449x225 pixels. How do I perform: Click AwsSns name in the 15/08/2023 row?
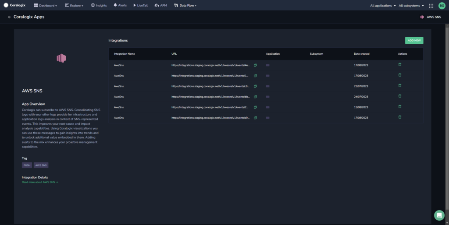click(x=119, y=107)
